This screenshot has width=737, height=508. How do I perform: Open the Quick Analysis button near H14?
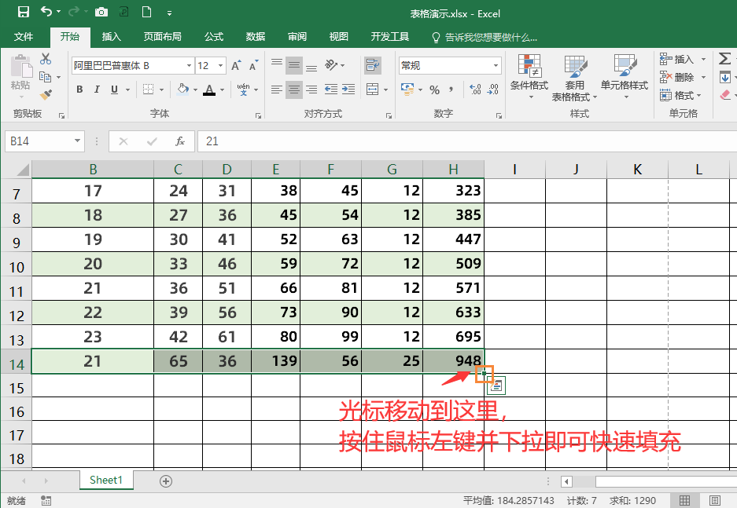(x=497, y=386)
